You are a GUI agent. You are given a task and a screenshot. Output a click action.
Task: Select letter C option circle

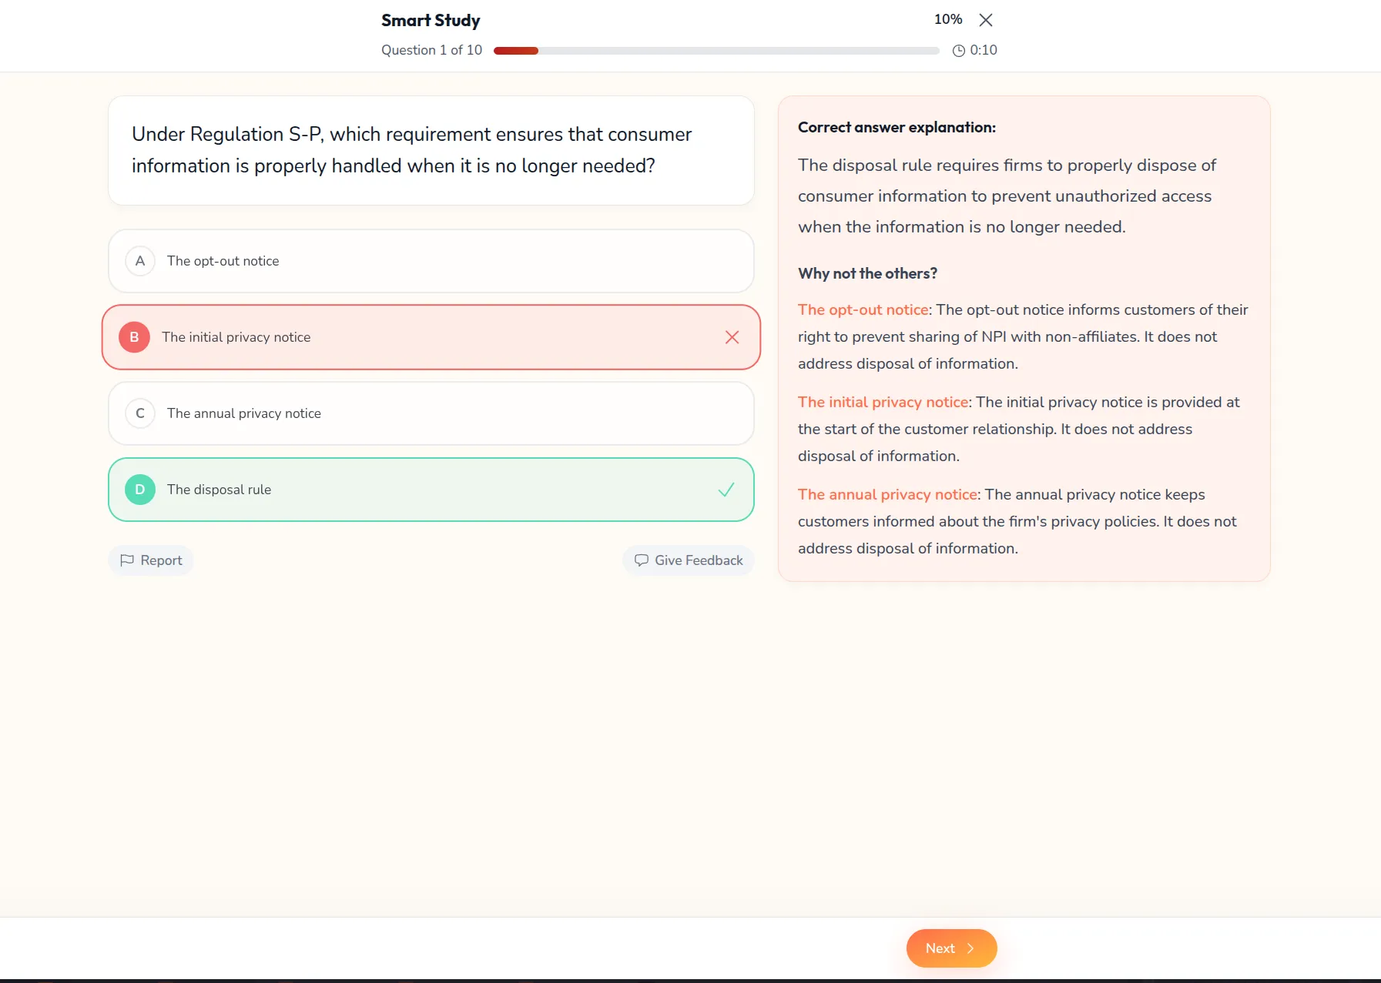click(x=140, y=413)
